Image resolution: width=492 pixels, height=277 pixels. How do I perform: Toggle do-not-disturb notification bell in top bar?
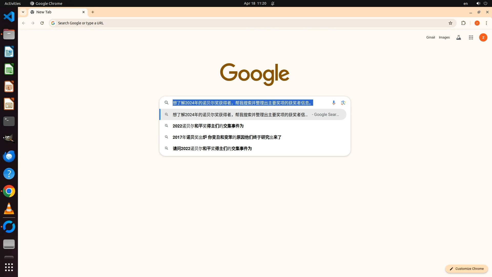pyautogui.click(x=273, y=3)
